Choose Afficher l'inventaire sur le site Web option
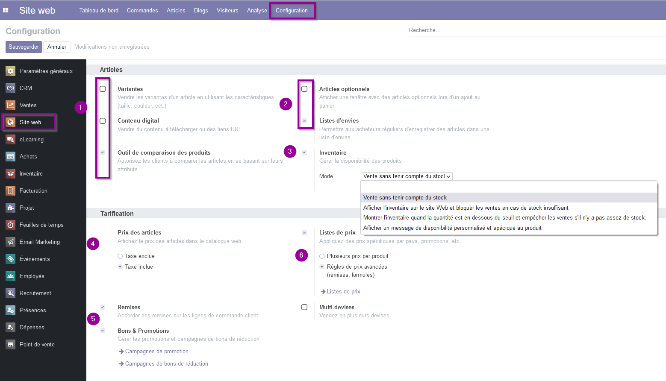The width and height of the screenshot is (666, 381). (x=509, y=208)
